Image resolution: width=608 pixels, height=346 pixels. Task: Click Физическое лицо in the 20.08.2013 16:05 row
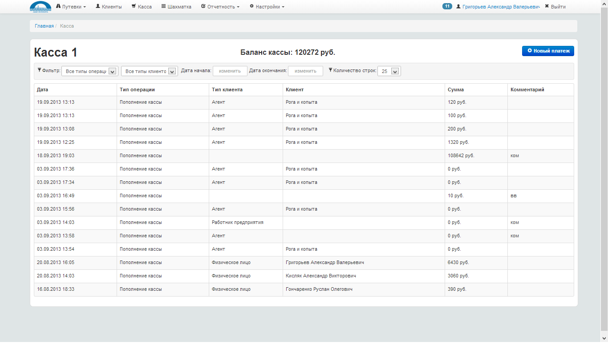231,263
